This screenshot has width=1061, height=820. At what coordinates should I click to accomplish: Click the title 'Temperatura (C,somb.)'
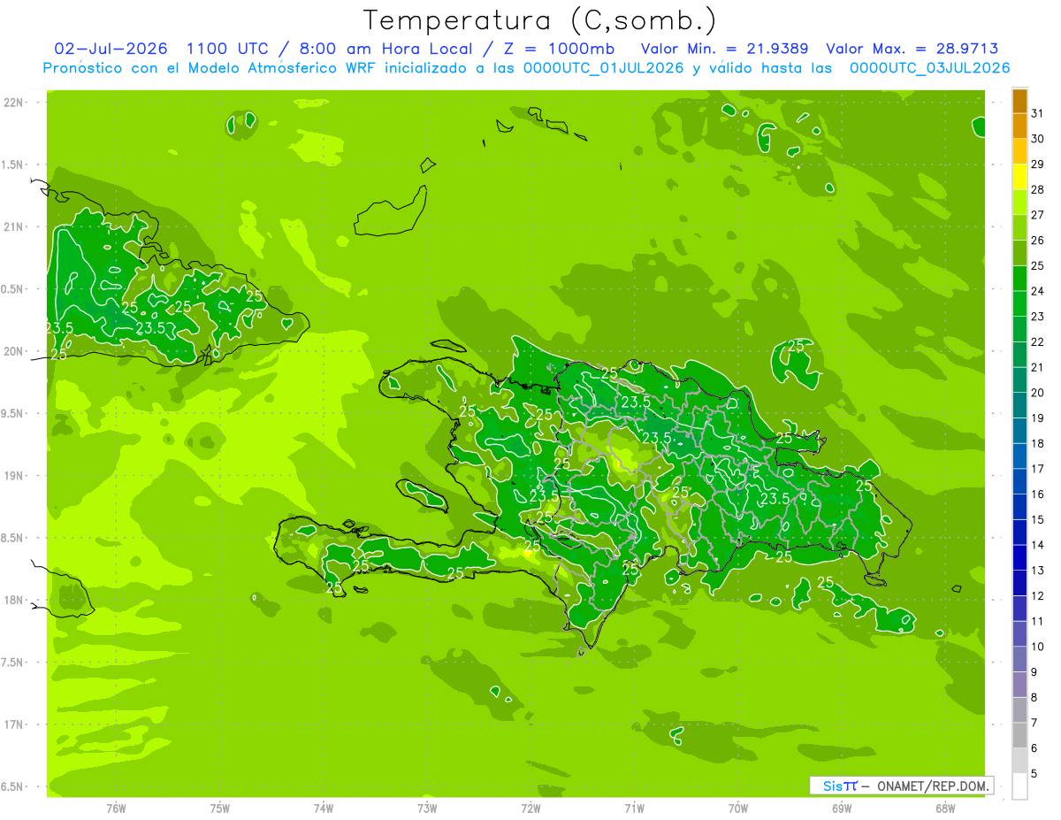pyautogui.click(x=540, y=20)
